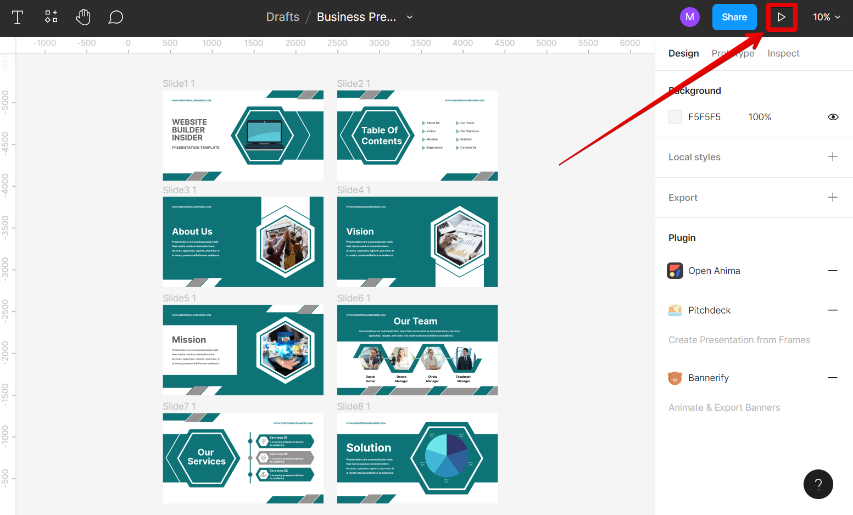This screenshot has height=515, width=853.
Task: Activate the Hand tool
Action: (x=83, y=17)
